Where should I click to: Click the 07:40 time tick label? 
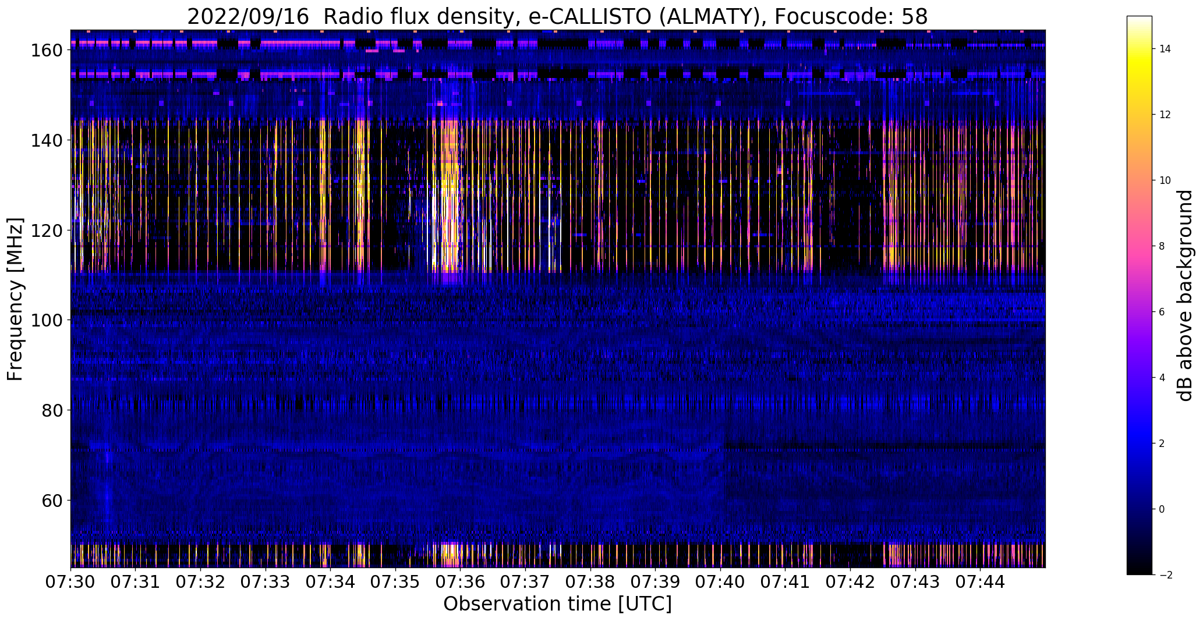[x=720, y=582]
